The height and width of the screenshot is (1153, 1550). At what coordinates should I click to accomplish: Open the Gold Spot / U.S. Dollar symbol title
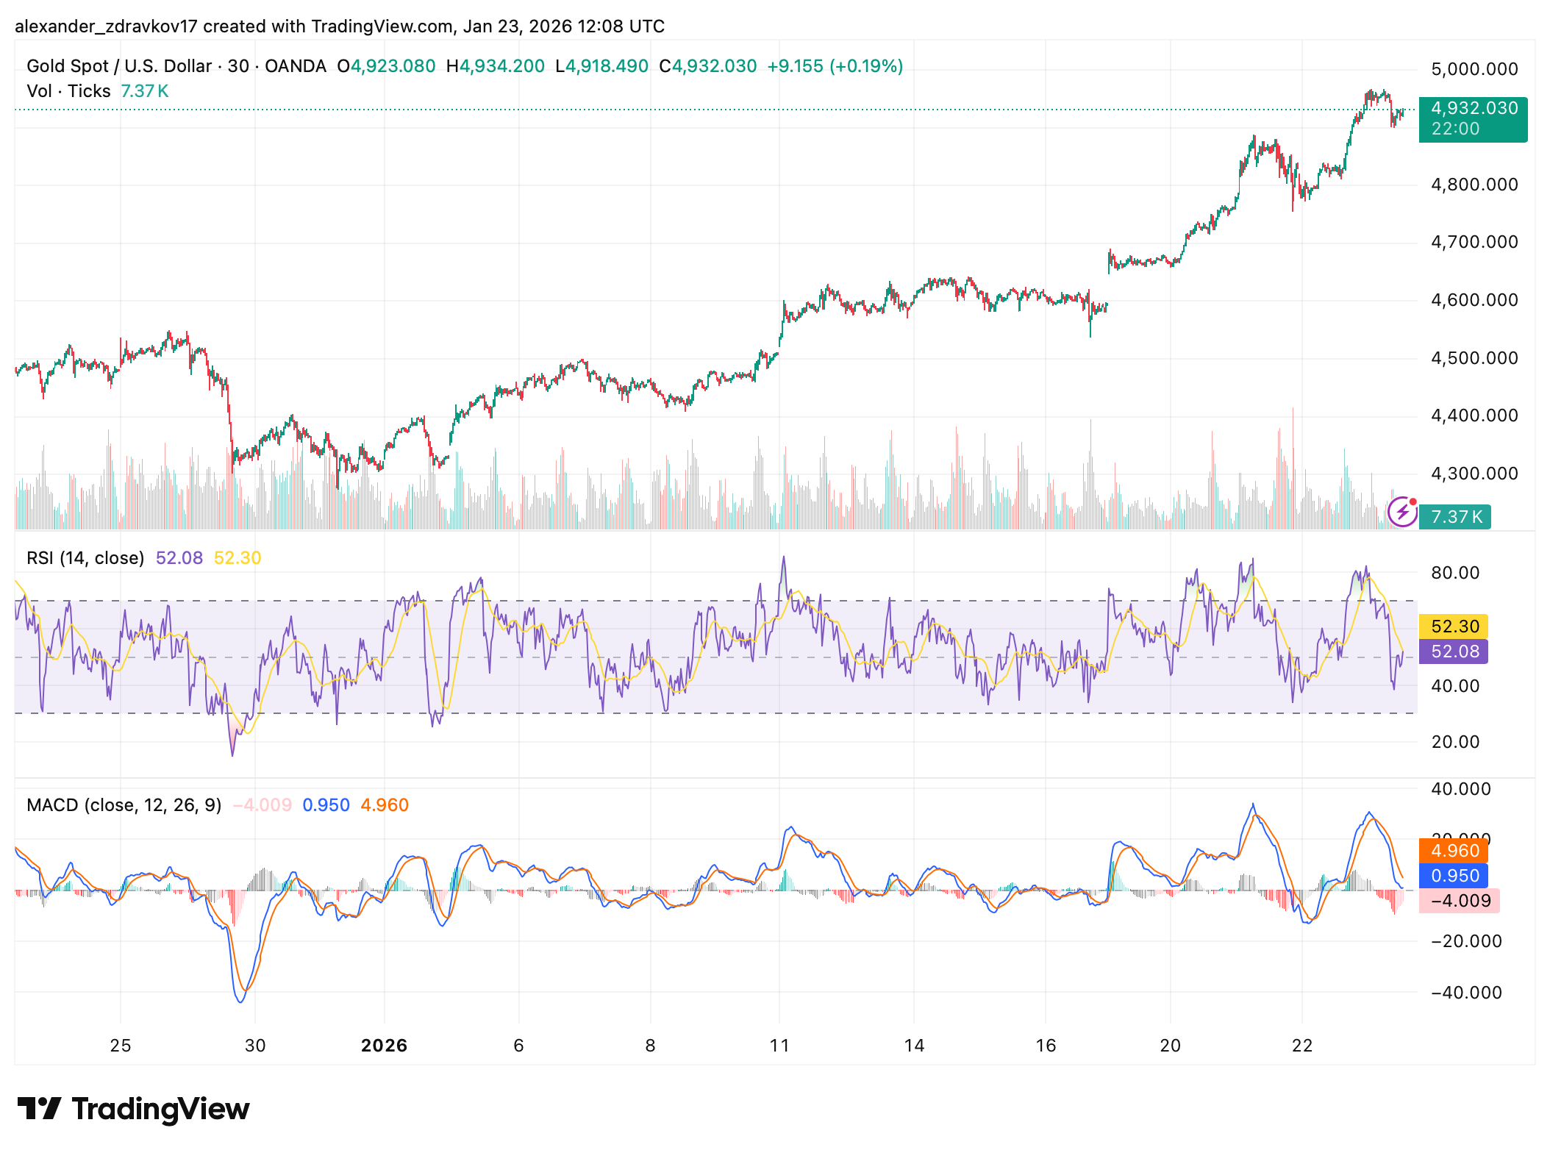click(x=119, y=66)
